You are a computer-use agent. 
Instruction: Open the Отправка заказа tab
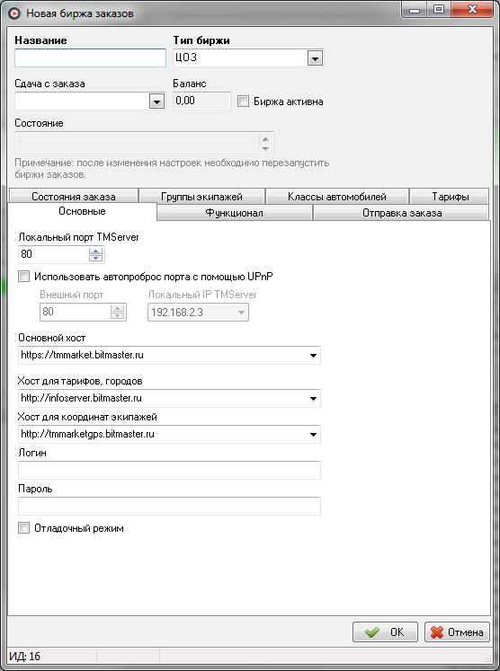pos(402,213)
